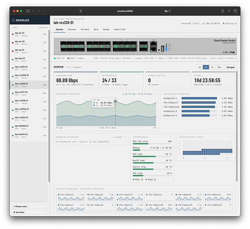250x229 pixels.
Task: Click the CPU (16 core) usage bar
Action: pyautogui.click(x=152, y=144)
